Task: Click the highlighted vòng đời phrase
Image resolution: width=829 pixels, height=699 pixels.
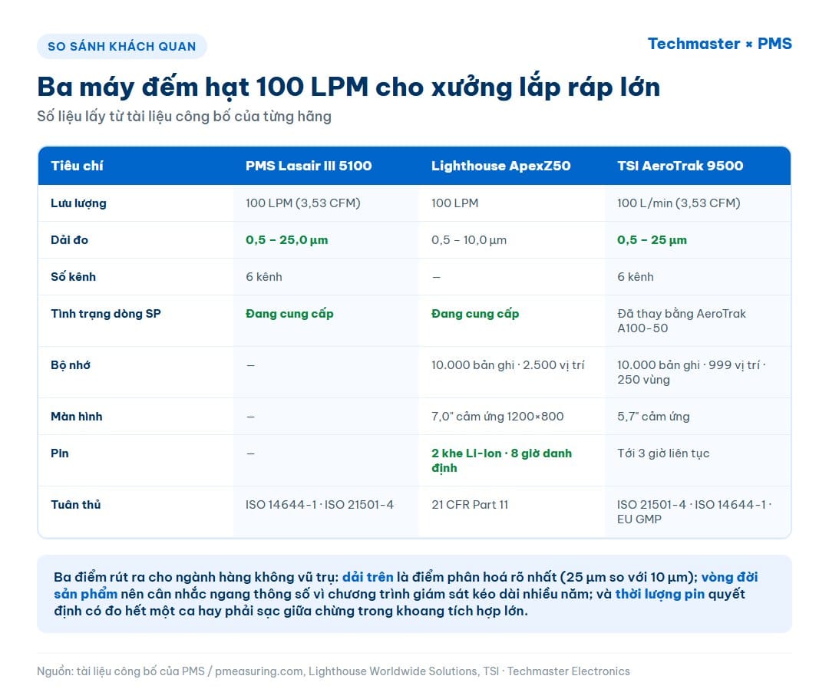Action: (x=730, y=577)
